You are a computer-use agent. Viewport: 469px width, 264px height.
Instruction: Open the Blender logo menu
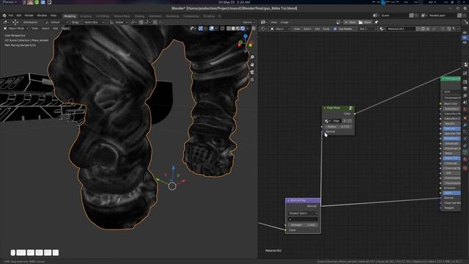click(4, 15)
